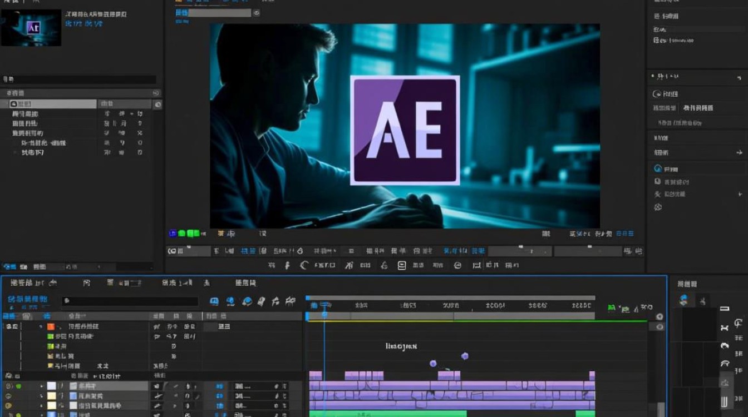The image size is (748, 417).
Task: Select the short green clip at the timeline's right end
Action: point(585,414)
